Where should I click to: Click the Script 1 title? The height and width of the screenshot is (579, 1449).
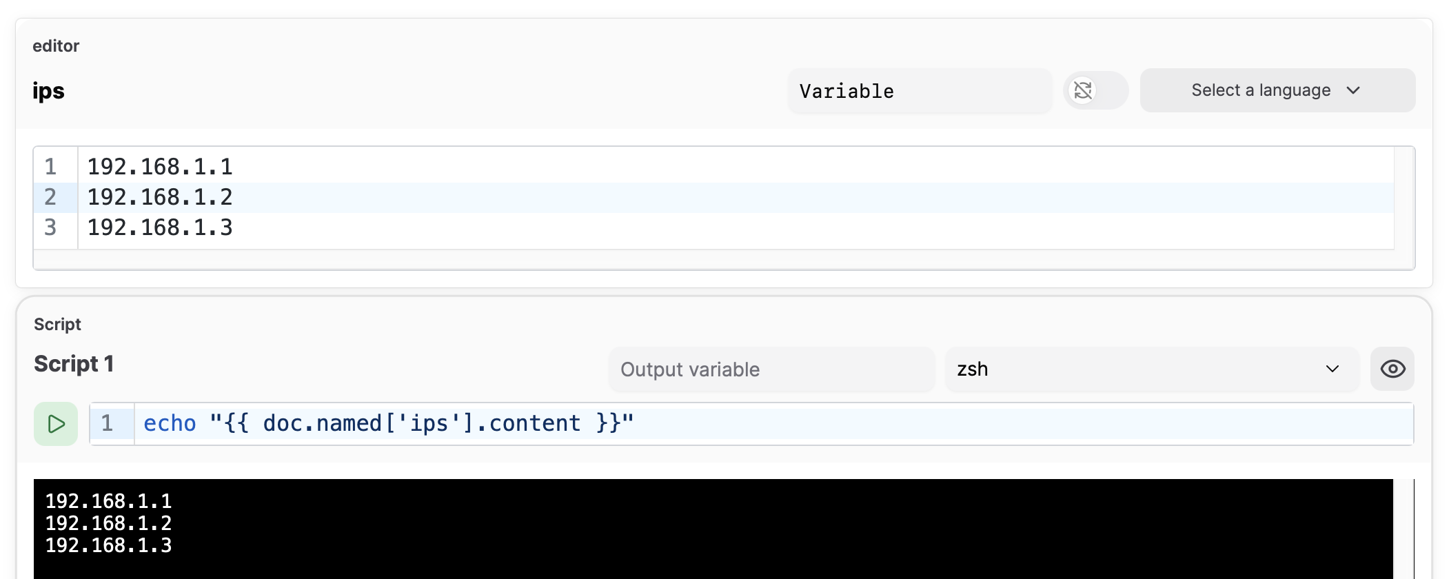(x=74, y=364)
